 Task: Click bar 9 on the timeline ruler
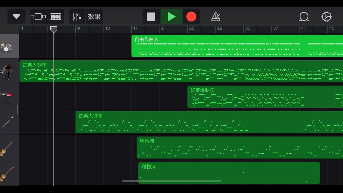[79, 28]
